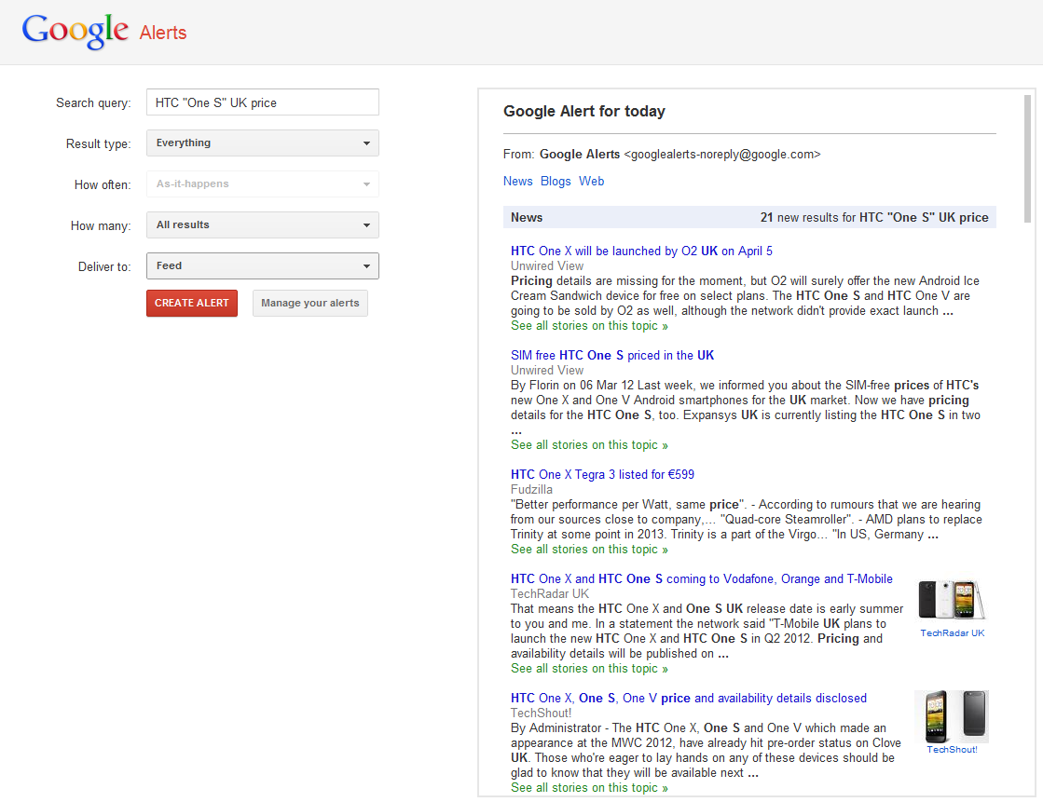See all stories under SIM free article
1043x802 pixels.
click(x=589, y=445)
